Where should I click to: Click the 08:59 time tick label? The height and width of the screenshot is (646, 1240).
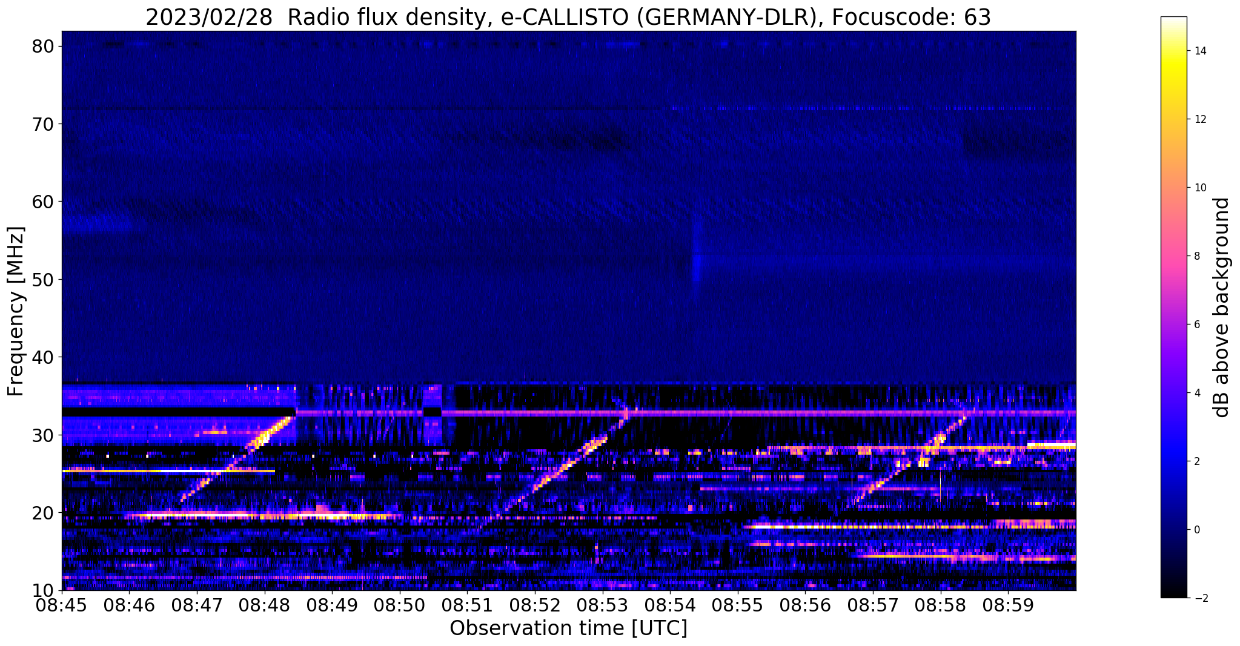tap(1007, 605)
